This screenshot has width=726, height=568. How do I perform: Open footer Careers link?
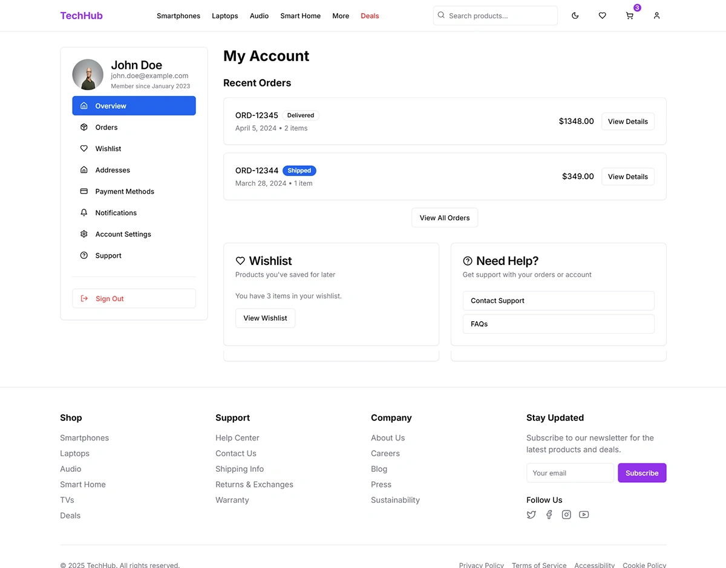tap(385, 453)
